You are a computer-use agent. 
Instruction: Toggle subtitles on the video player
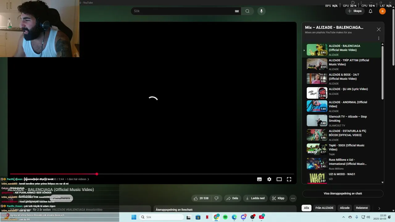pos(260,179)
